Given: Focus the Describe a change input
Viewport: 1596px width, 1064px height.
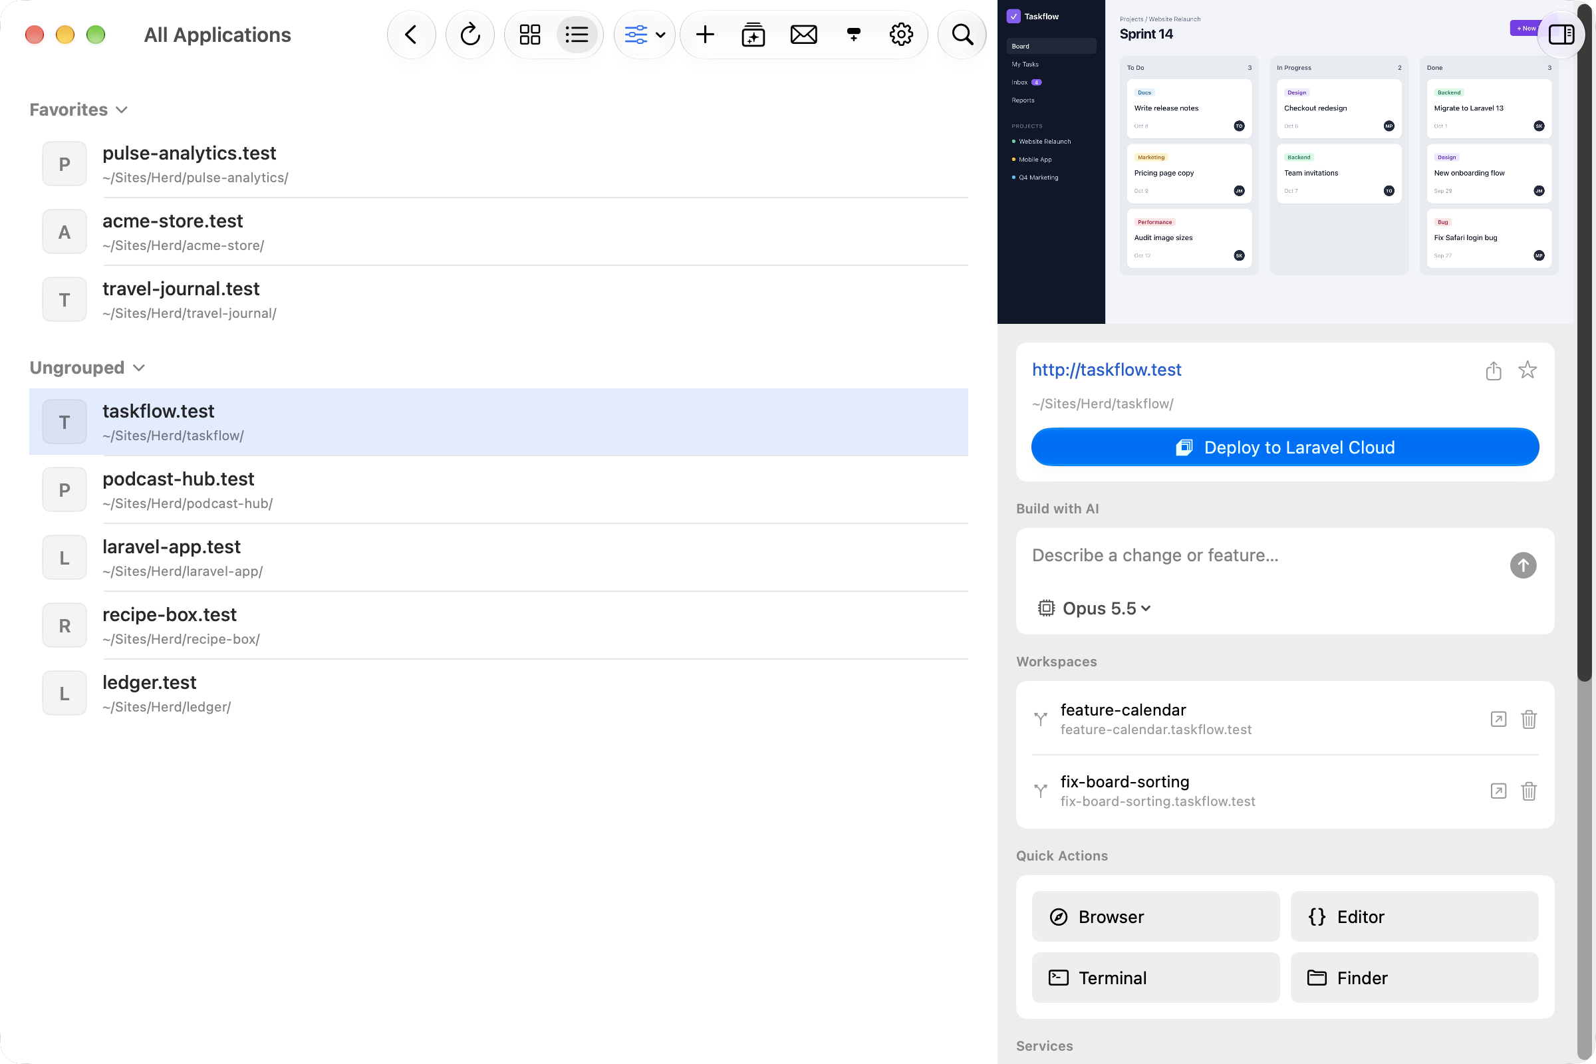Looking at the screenshot, I should pyautogui.click(x=1262, y=556).
